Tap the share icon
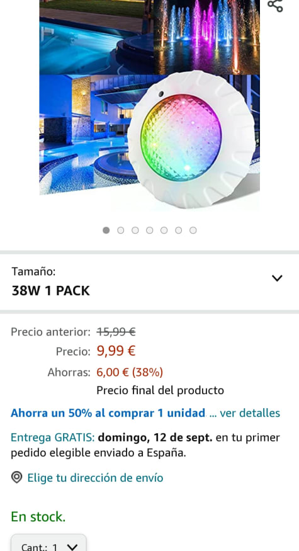Viewport: 299px width, 551px height. (274, 5)
